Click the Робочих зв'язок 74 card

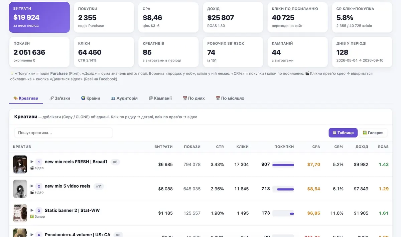(233, 52)
